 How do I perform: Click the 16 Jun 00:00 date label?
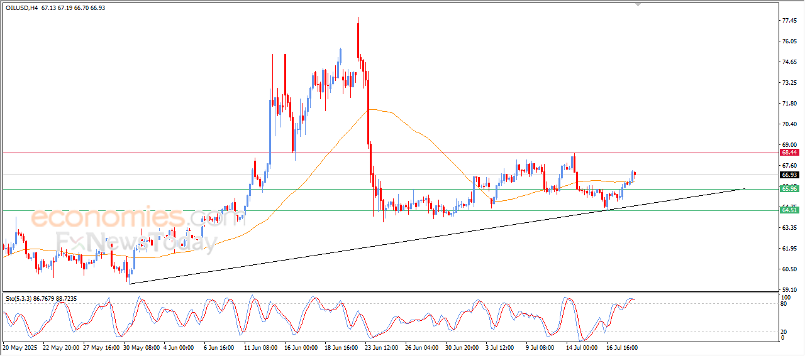click(x=302, y=347)
